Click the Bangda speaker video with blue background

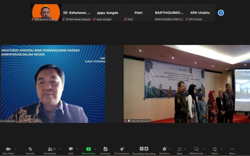coord(53,84)
